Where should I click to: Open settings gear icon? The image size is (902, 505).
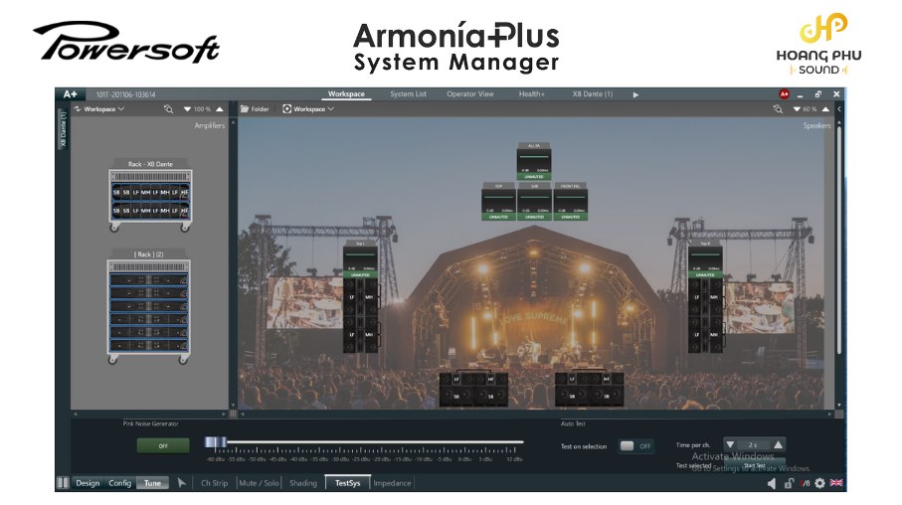coord(819,483)
